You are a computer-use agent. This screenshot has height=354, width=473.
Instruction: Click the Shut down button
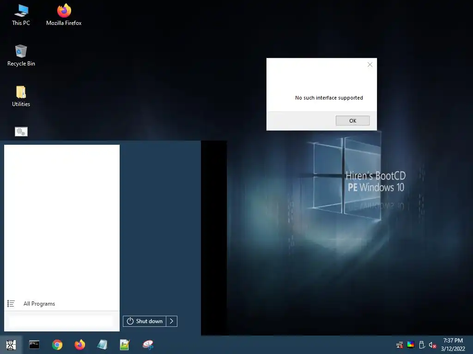pyautogui.click(x=145, y=321)
